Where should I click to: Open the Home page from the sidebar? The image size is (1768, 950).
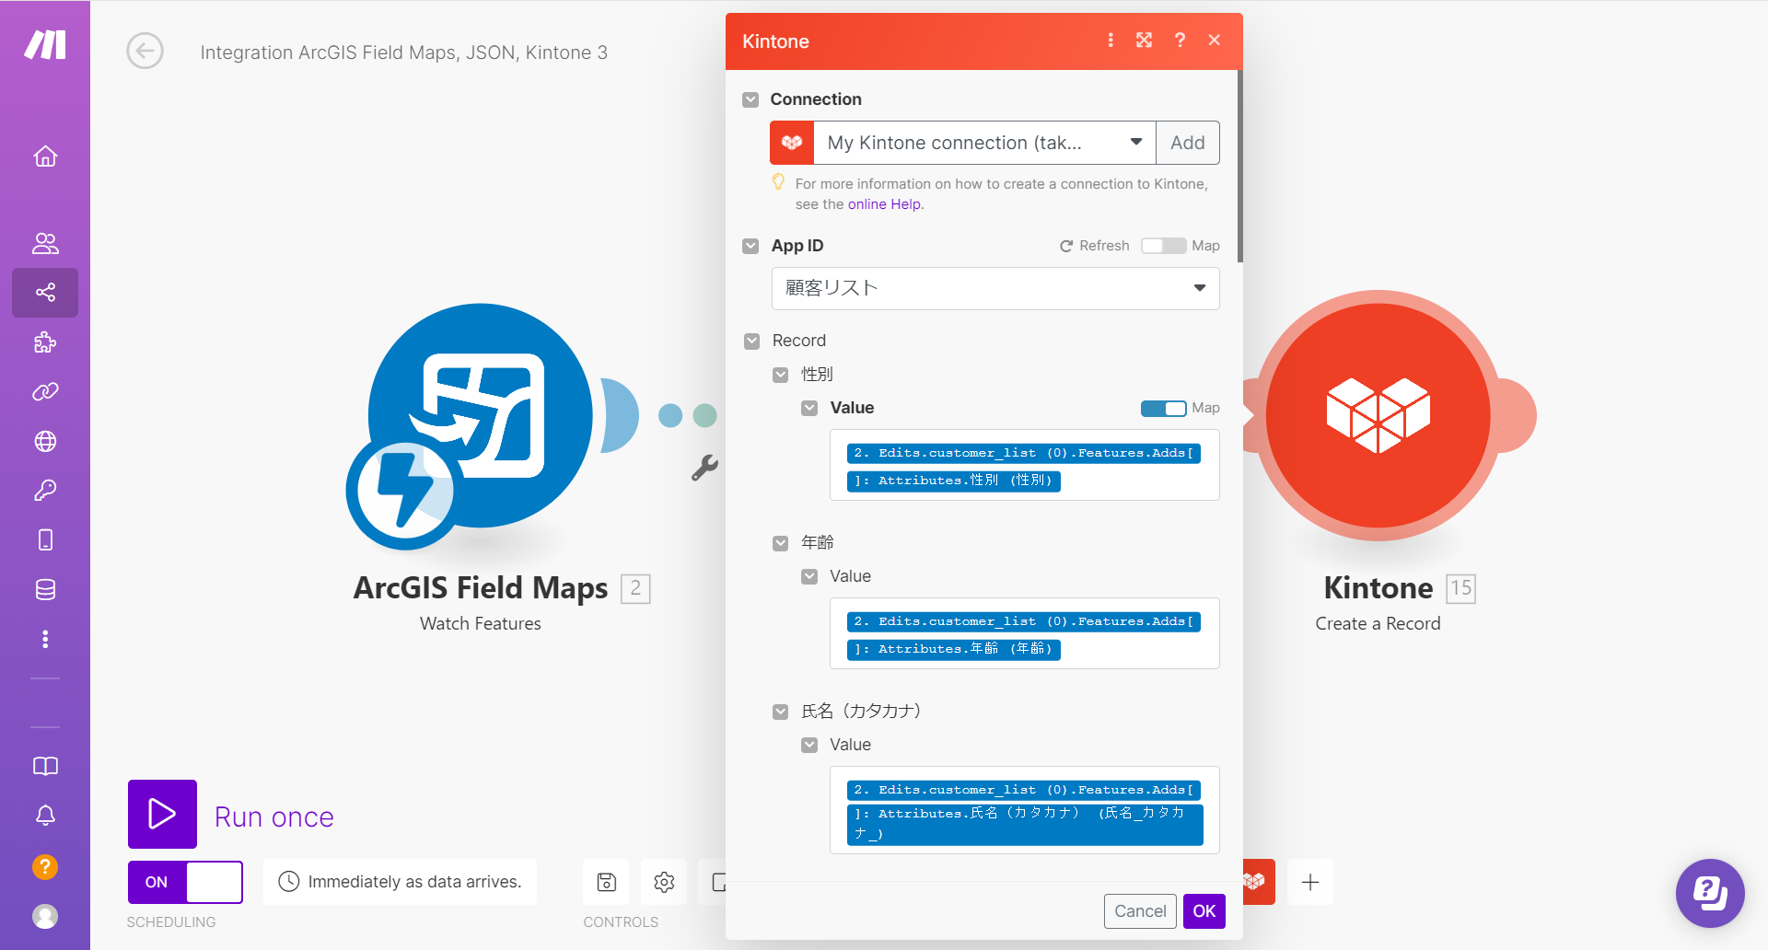click(x=44, y=156)
